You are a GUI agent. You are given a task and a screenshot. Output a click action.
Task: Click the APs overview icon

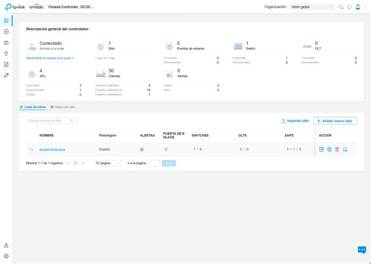pos(32,74)
